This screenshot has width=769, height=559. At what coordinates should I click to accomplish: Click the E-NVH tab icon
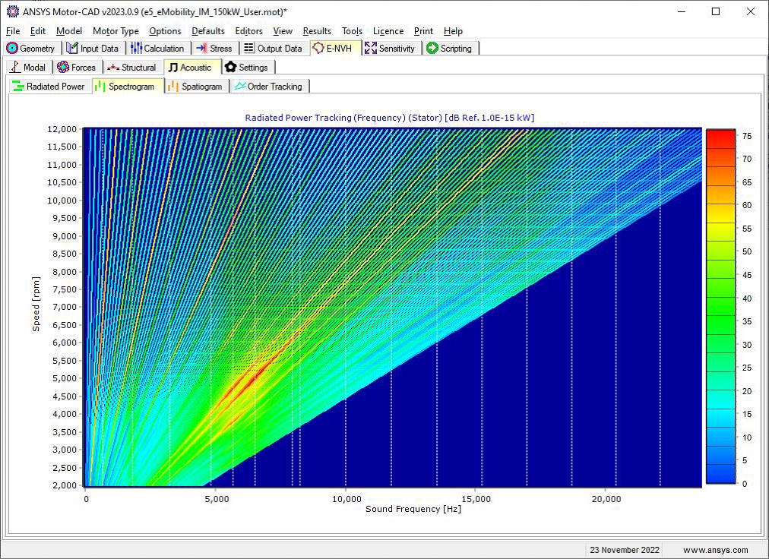pyautogui.click(x=318, y=48)
